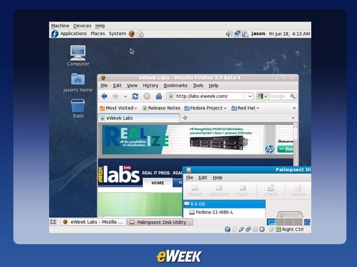The height and width of the screenshot is (267, 357).
Task: Click the Firefox Forward arrow button
Action: 115,96
